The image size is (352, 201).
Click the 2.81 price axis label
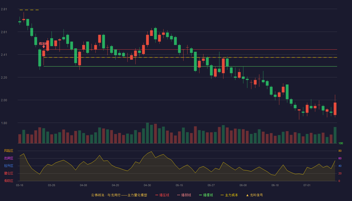4,9
